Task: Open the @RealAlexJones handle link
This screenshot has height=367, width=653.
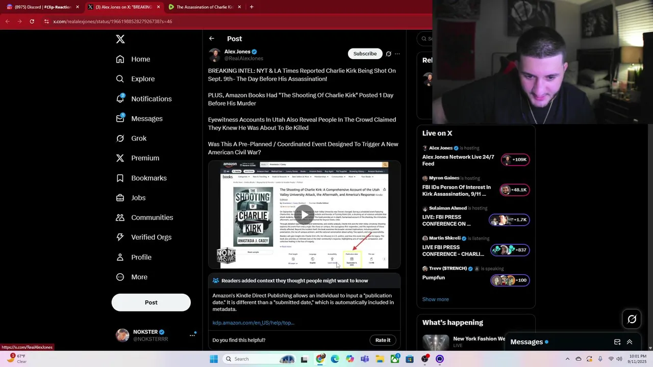Action: (244, 59)
